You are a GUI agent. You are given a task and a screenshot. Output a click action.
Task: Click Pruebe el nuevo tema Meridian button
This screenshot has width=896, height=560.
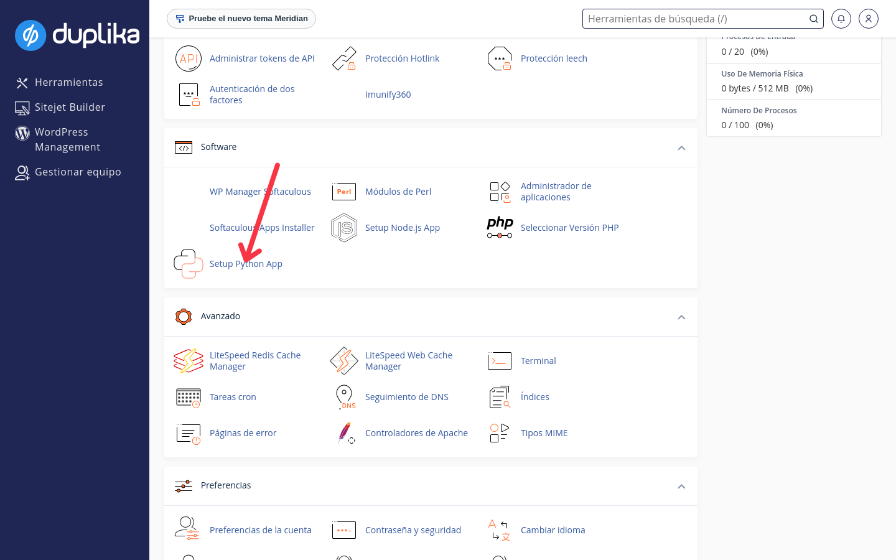click(241, 19)
